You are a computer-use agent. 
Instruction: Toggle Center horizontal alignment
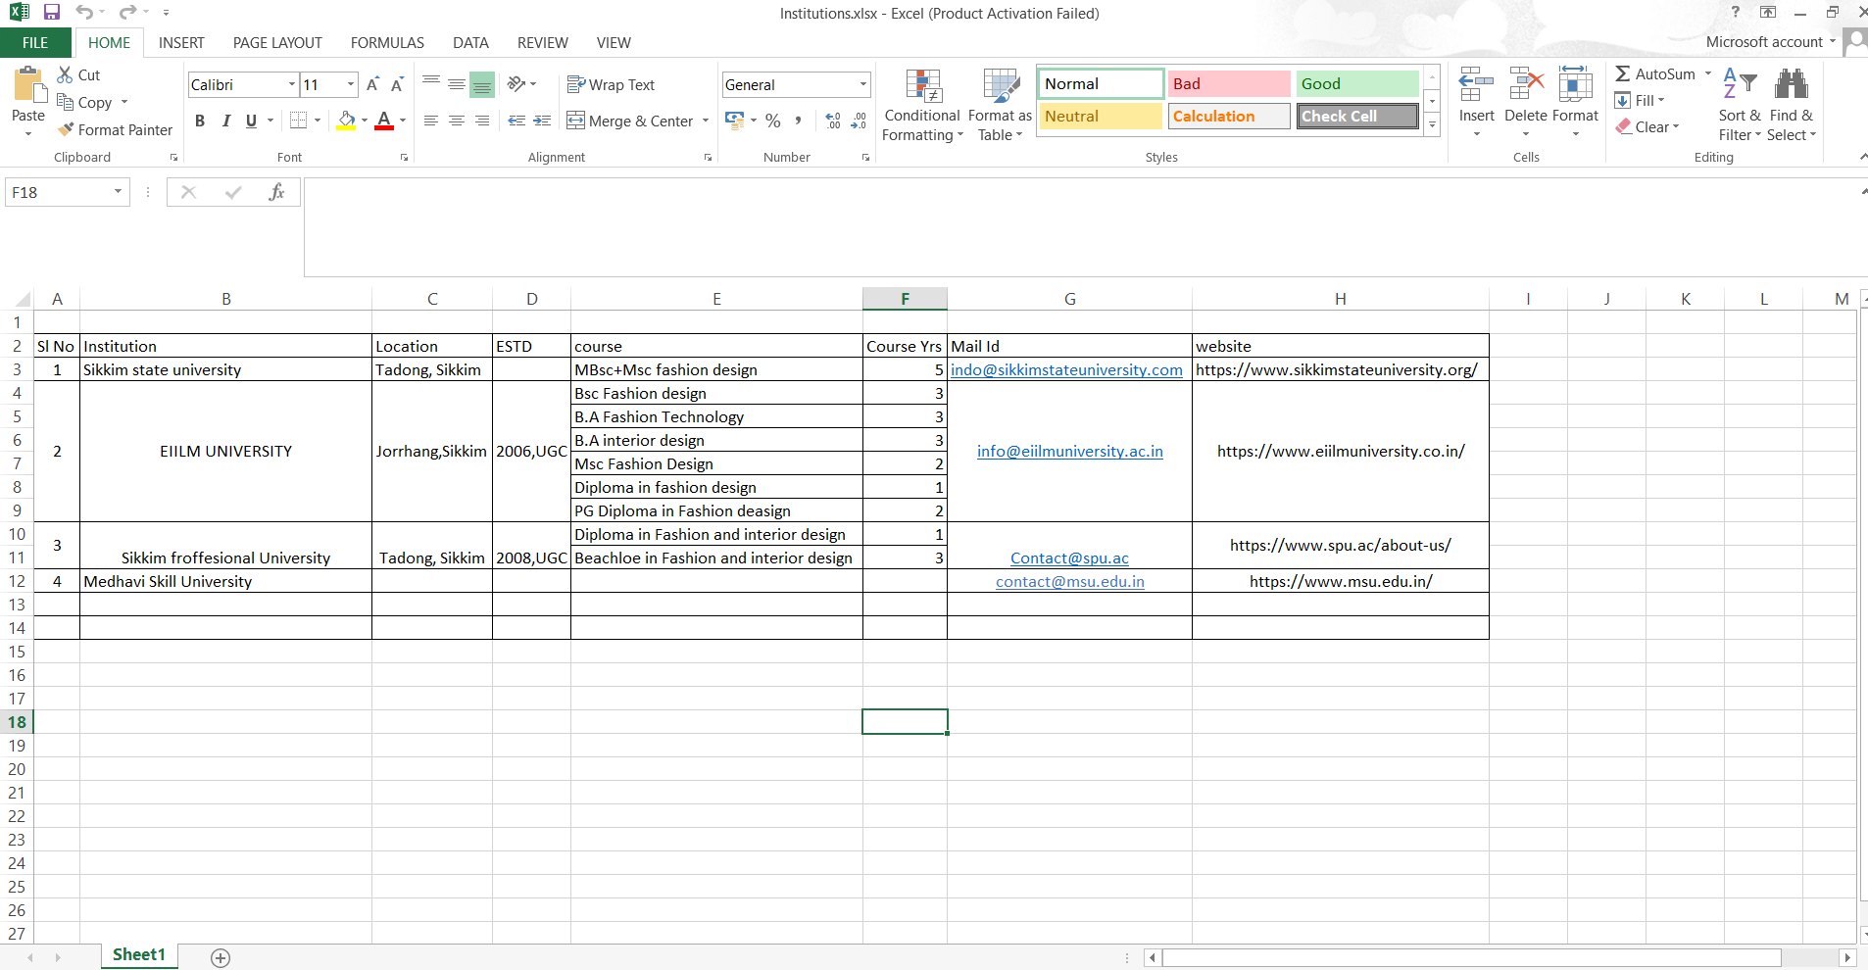pos(457,121)
